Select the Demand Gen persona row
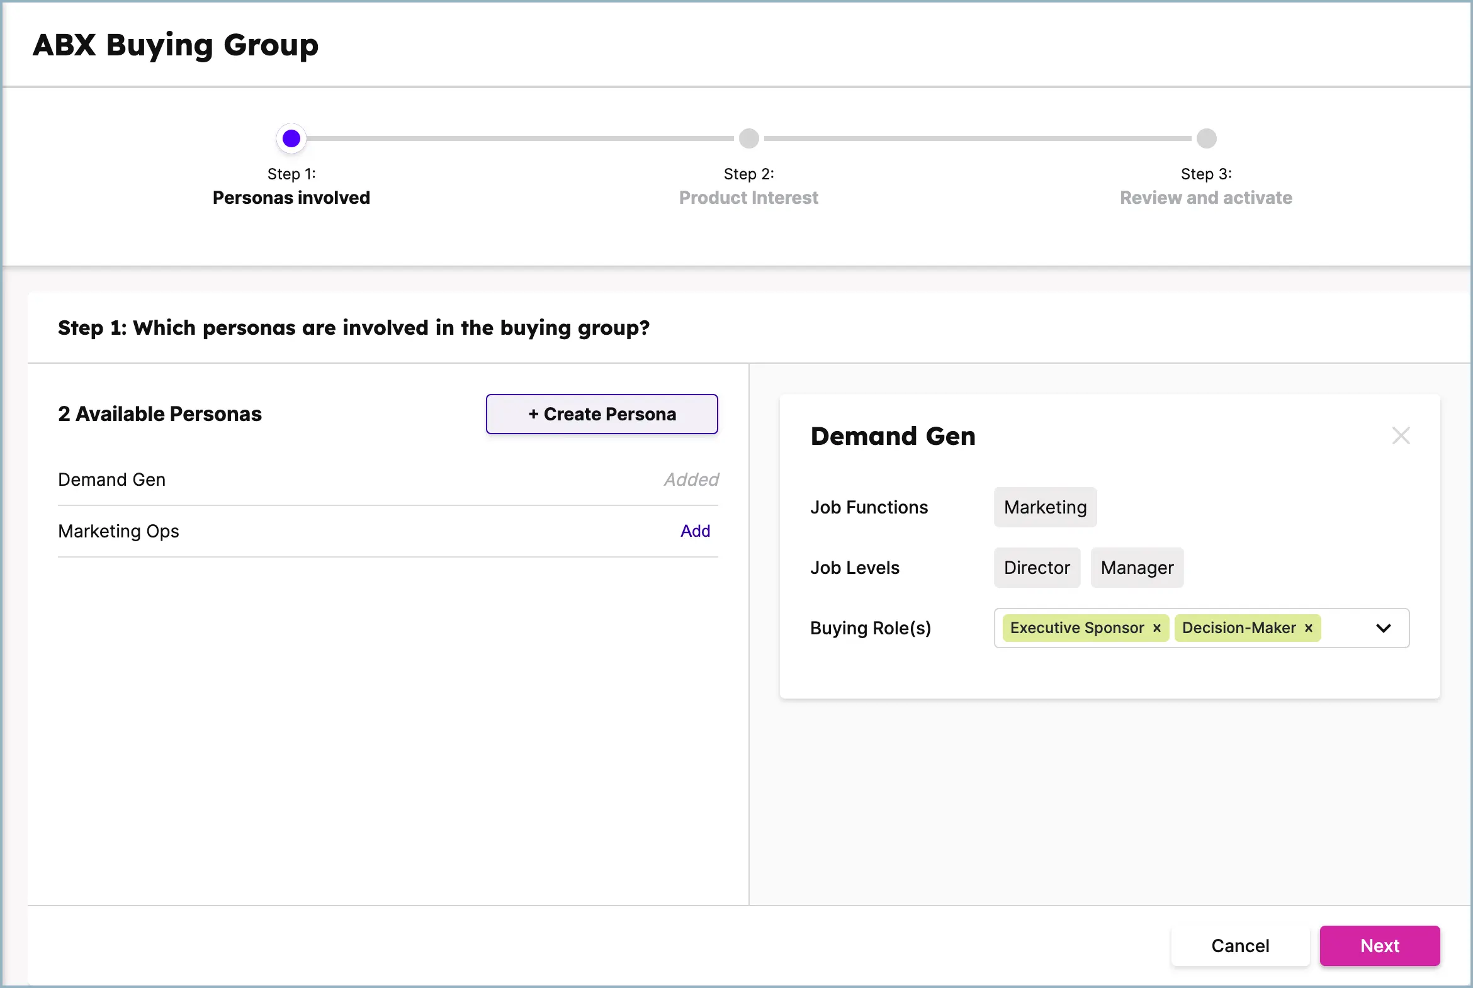 pos(112,480)
